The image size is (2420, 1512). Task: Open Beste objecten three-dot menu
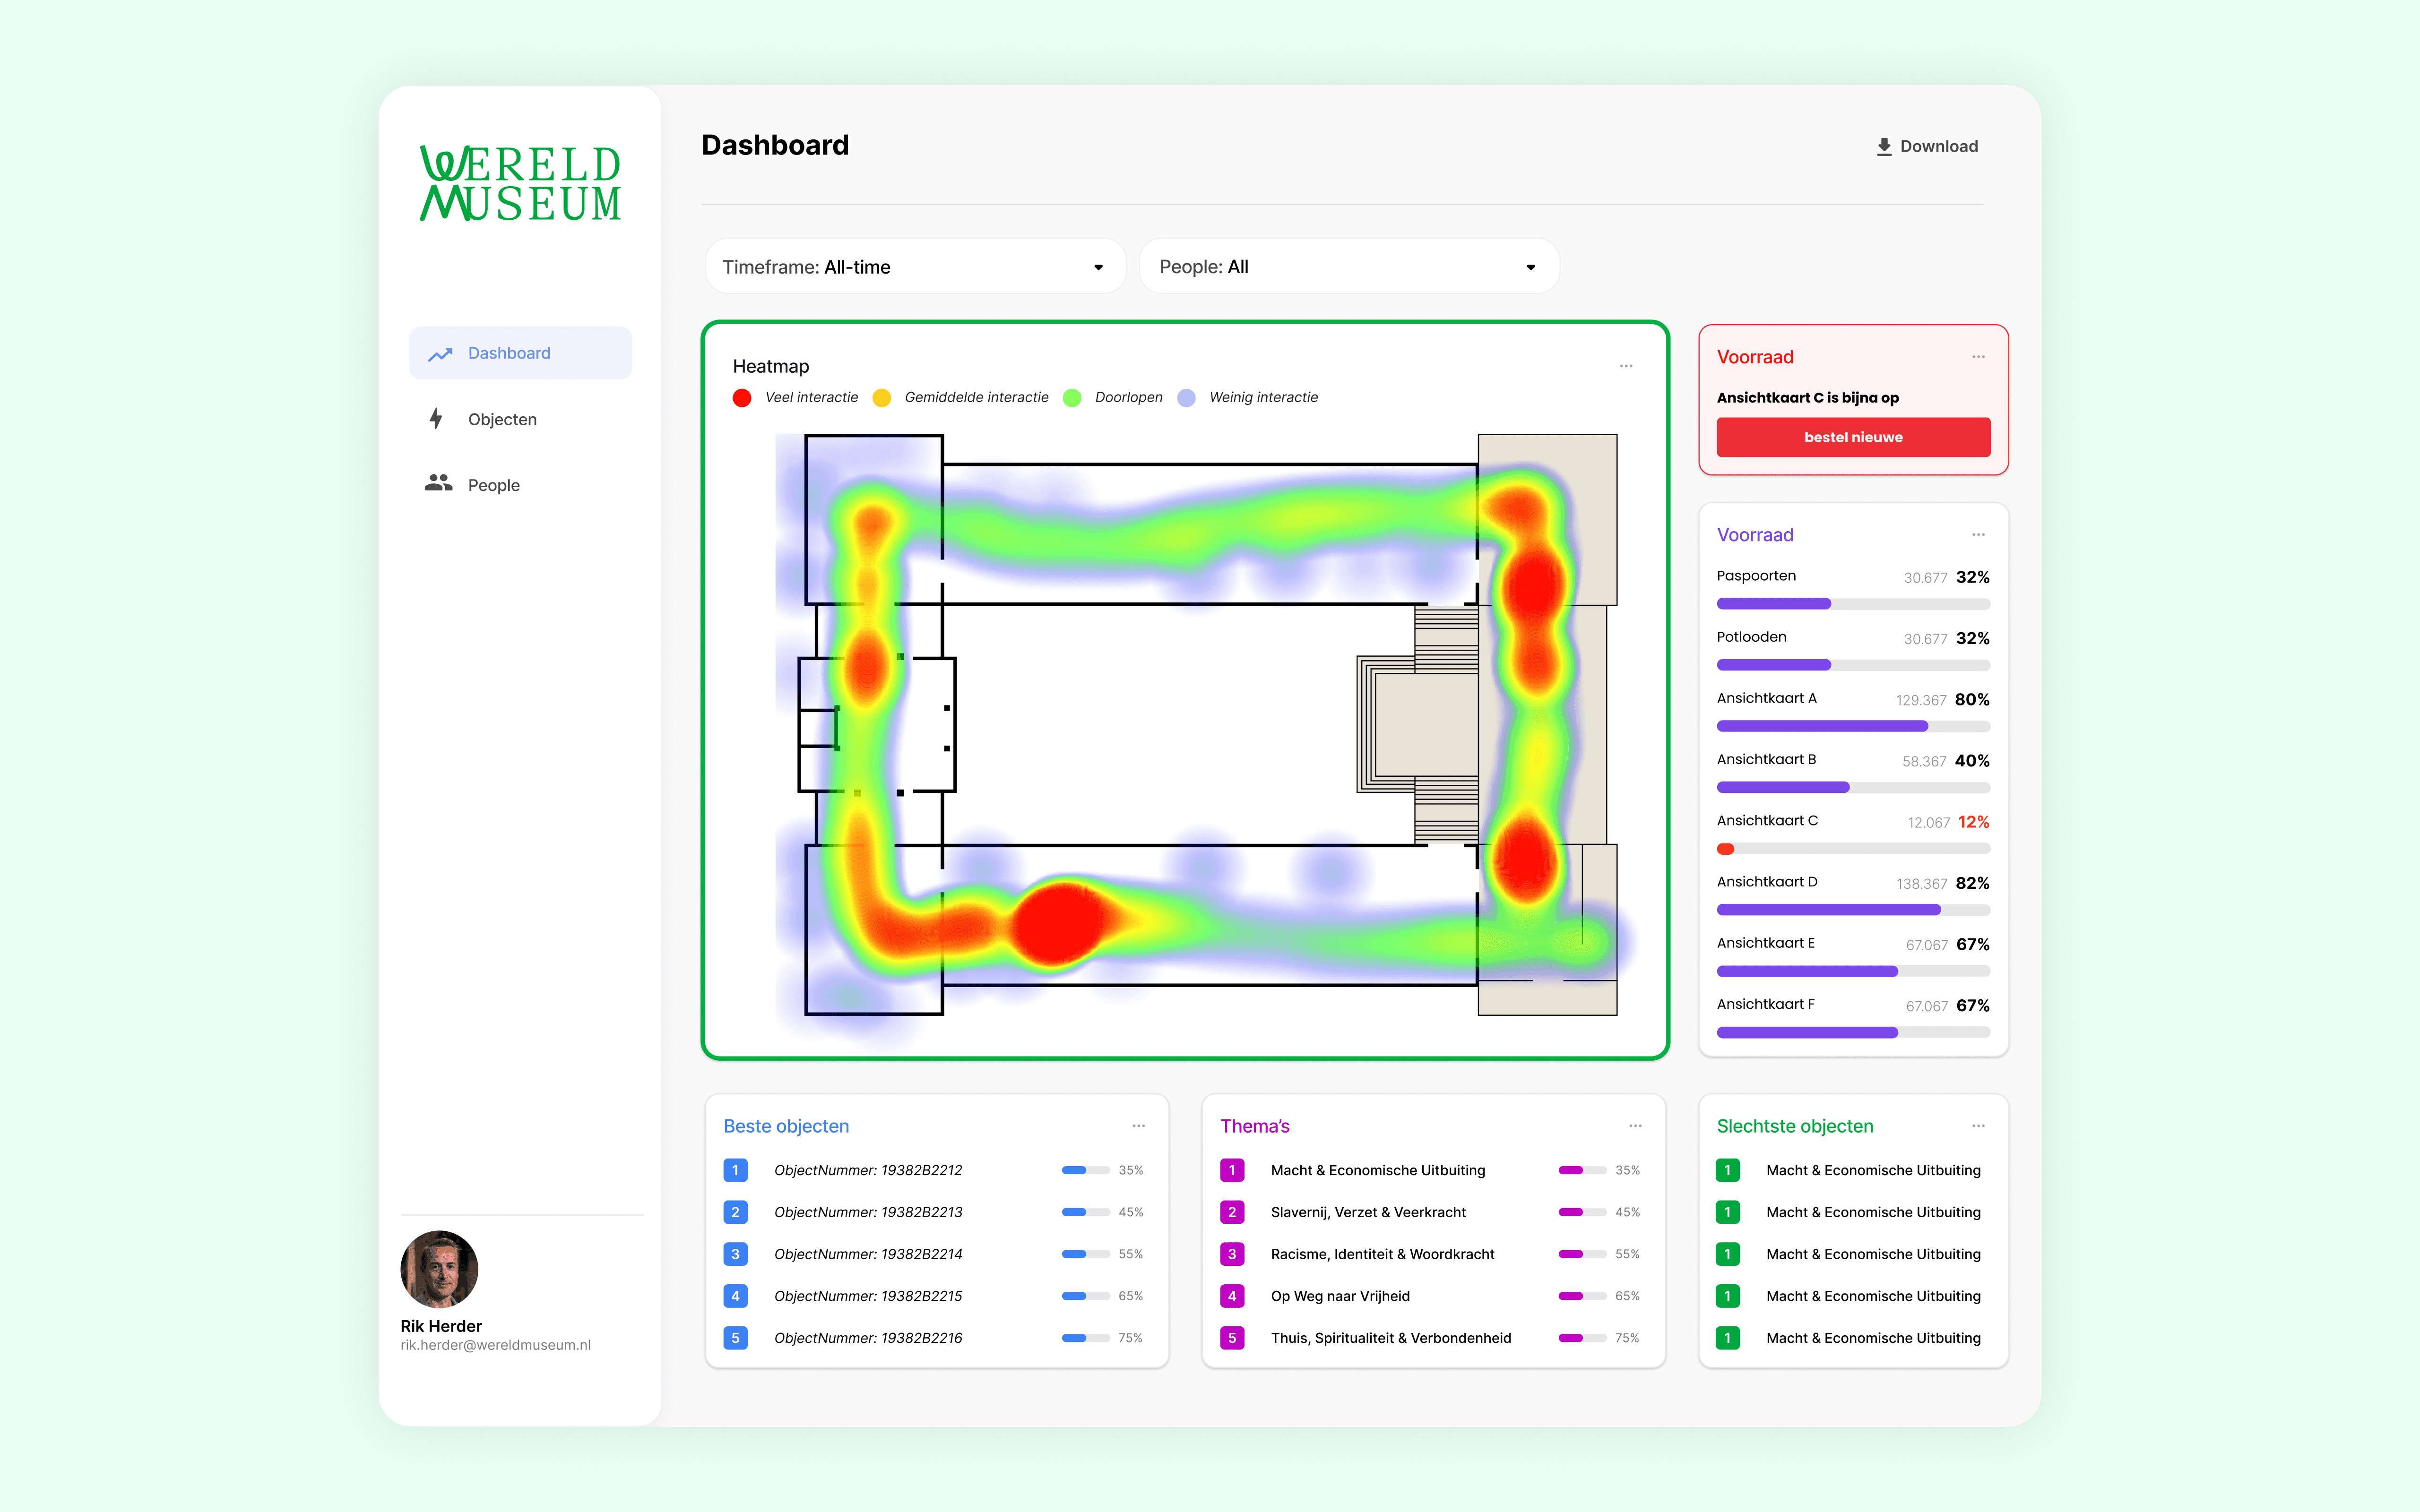1138,1126
